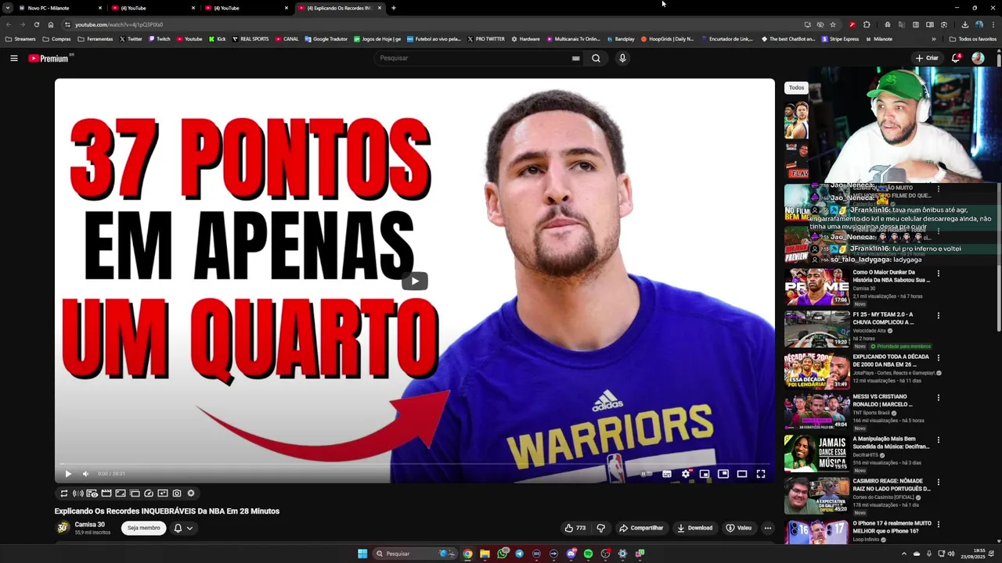The width and height of the screenshot is (1002, 563).
Task: Open the account avatar menu
Action: click(x=978, y=58)
